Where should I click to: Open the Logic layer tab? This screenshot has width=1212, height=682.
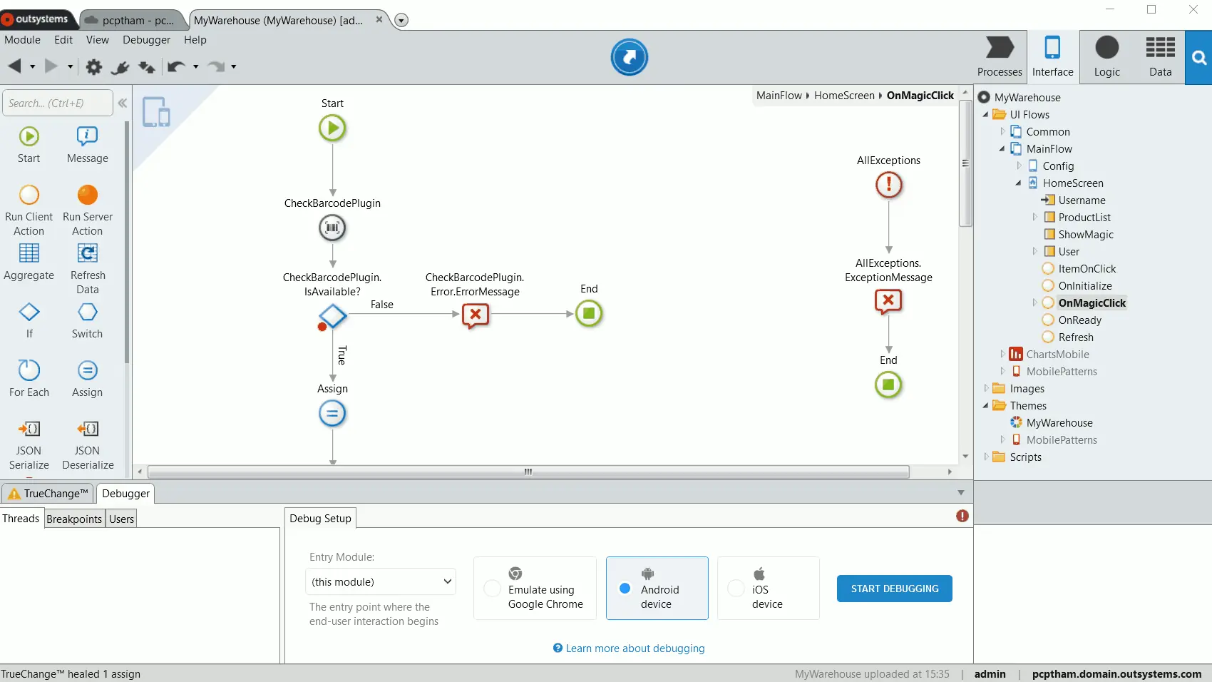click(x=1106, y=57)
